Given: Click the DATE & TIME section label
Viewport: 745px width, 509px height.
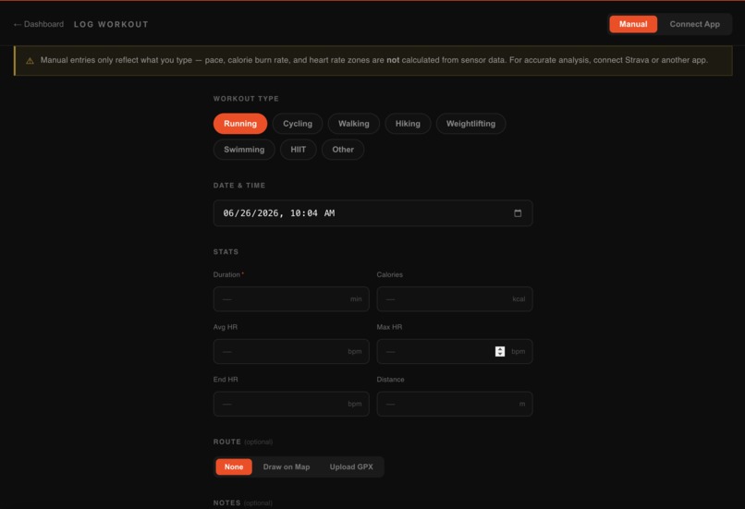Looking at the screenshot, I should pos(239,186).
